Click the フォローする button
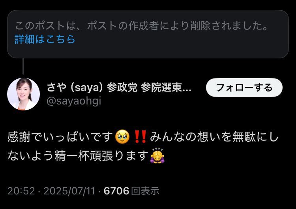This screenshot has width=296, height=209. pos(244,88)
